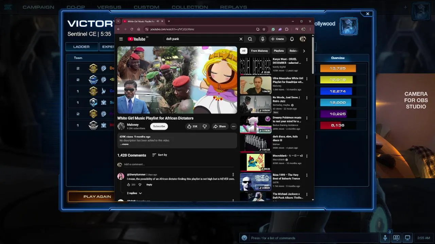Start voice search with the microphone

262,39
